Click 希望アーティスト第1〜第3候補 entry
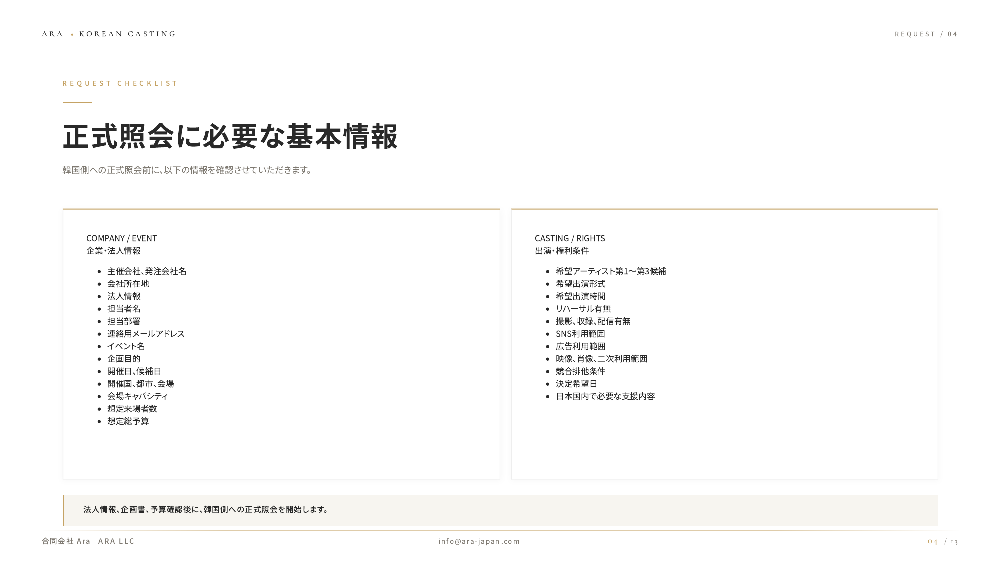Image resolution: width=1001 pixels, height=563 pixels. 611,271
